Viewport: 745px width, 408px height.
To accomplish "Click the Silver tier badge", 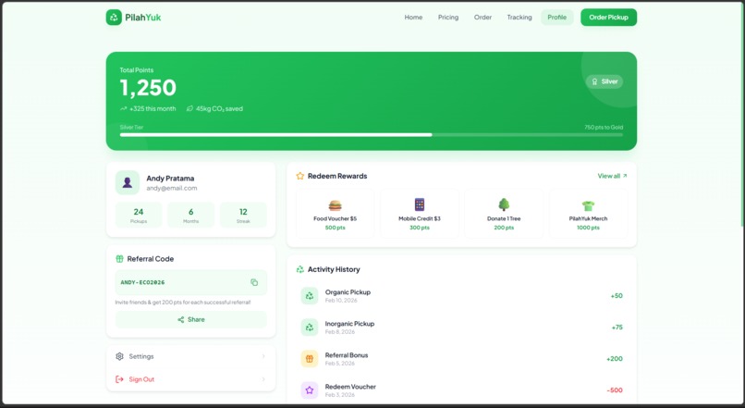I will 605,81.
